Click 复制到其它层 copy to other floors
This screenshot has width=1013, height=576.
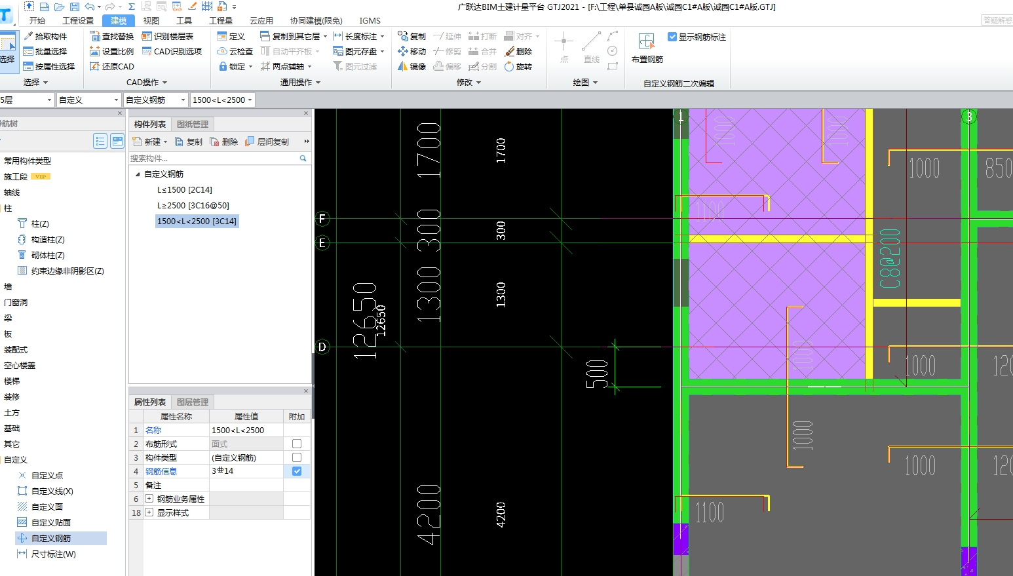293,37
